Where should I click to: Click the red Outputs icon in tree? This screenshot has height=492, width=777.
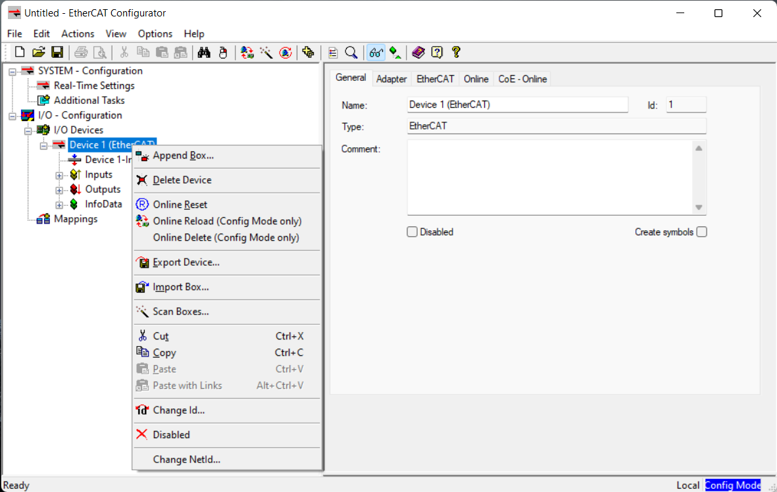click(75, 189)
